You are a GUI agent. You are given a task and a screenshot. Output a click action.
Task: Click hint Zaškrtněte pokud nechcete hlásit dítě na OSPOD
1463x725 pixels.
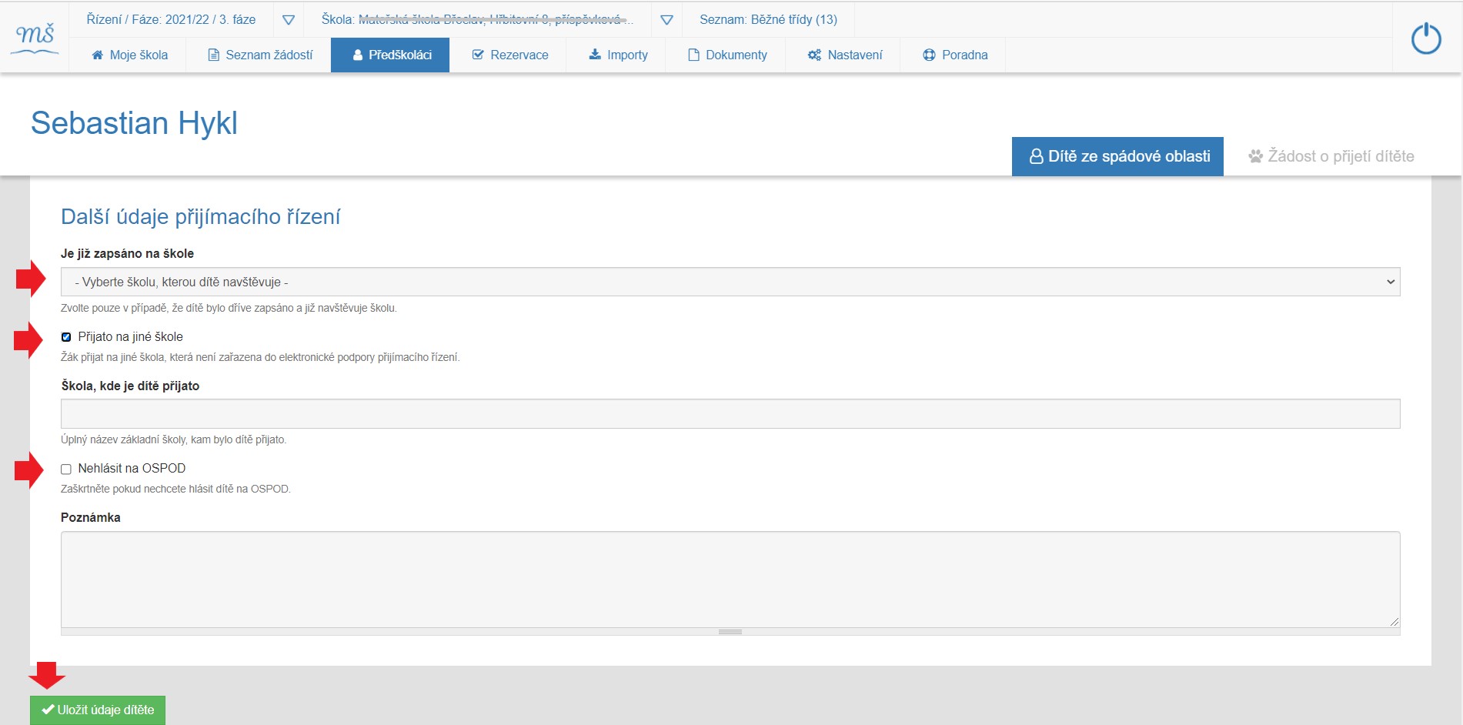point(175,489)
